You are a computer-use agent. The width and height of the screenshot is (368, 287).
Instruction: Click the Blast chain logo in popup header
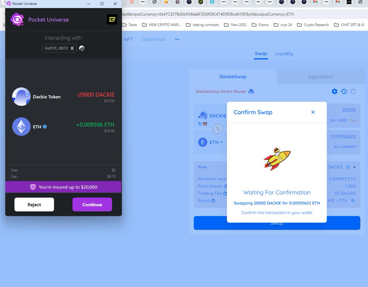[x=112, y=19]
